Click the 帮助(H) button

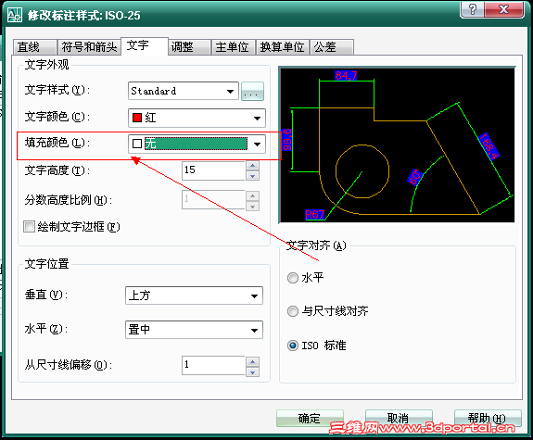point(488,419)
